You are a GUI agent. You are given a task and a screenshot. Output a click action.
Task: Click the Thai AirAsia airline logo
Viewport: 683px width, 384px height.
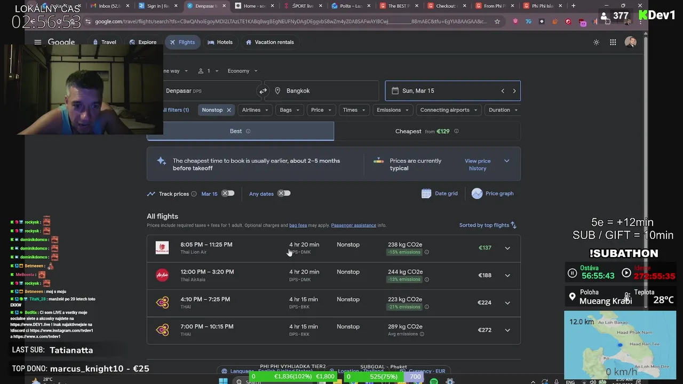162,275
